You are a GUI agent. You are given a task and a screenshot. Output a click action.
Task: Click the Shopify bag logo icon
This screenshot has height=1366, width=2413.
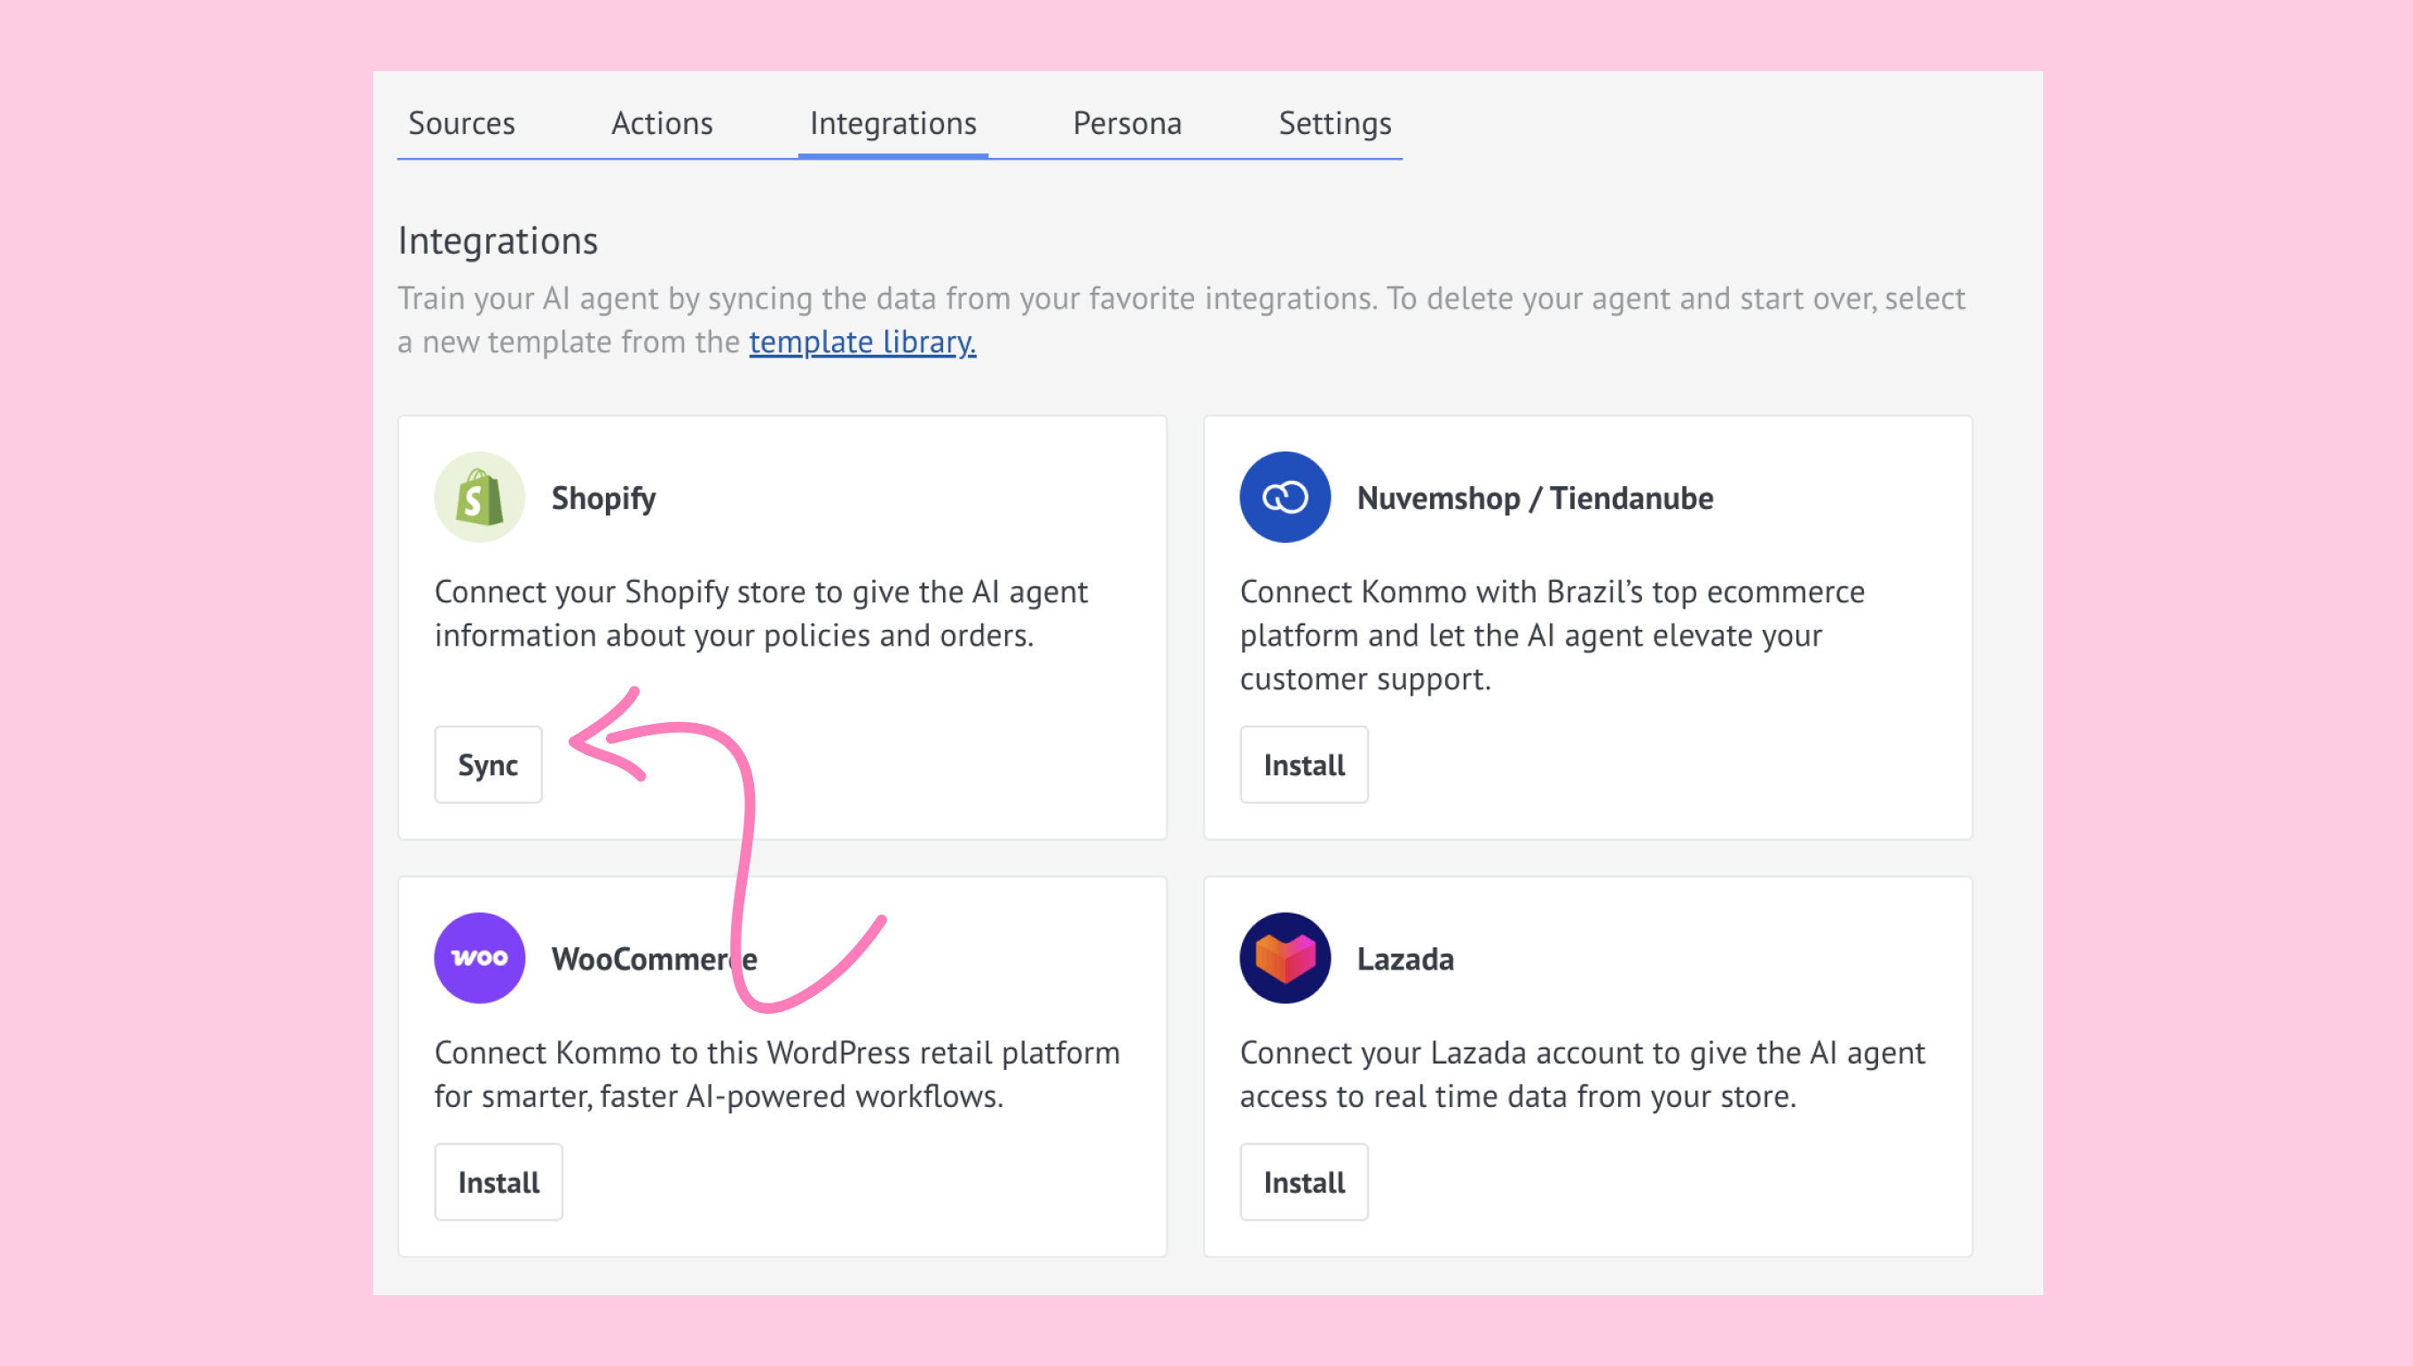pos(478,498)
